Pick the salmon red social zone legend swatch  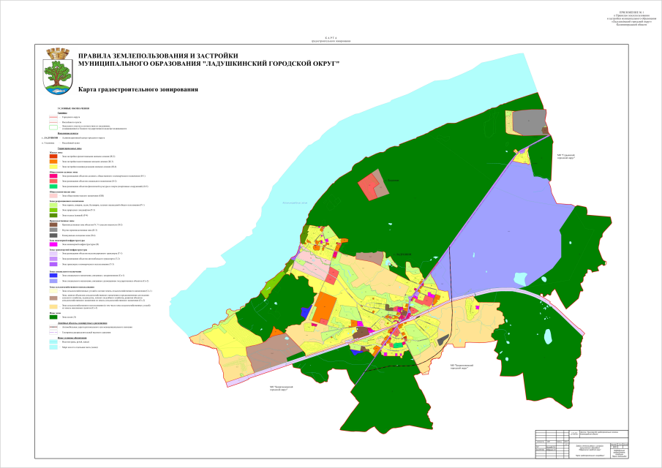tap(53, 181)
